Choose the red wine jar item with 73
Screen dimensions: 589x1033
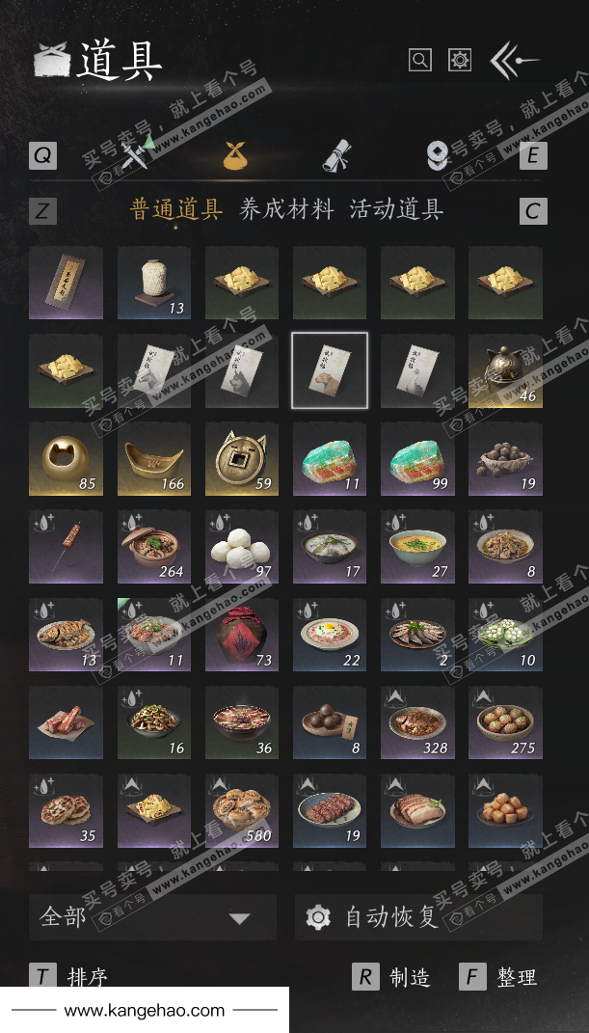[x=242, y=635]
